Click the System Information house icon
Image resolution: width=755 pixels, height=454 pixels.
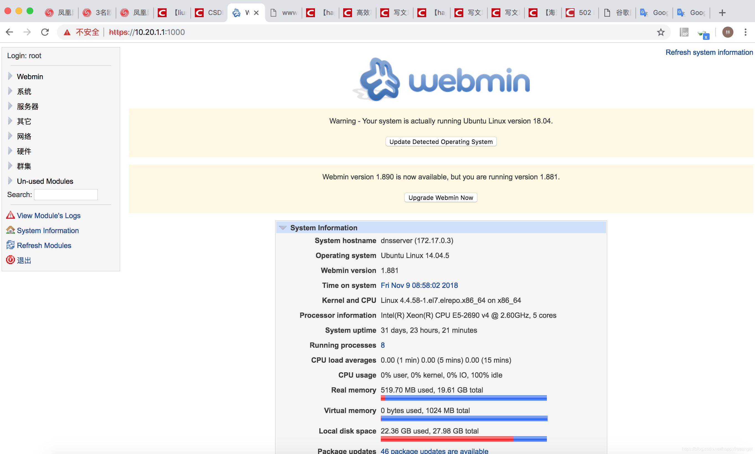click(11, 230)
